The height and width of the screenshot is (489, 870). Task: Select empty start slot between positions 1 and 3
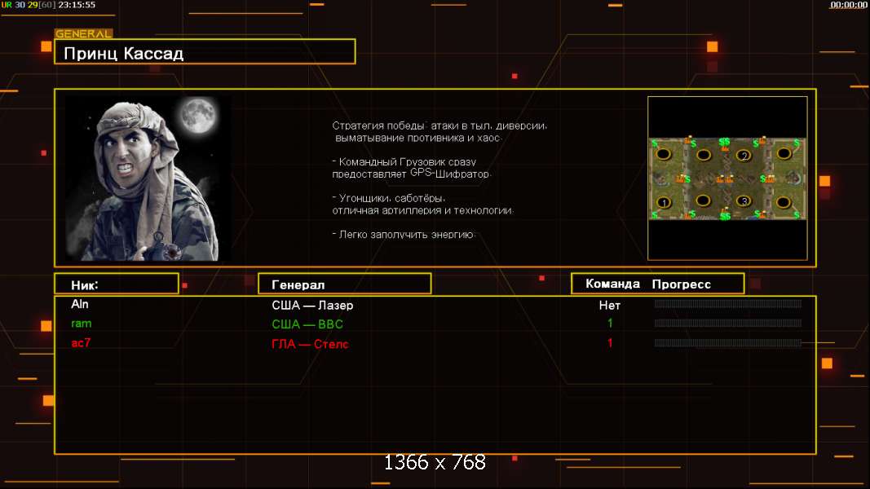(x=703, y=201)
